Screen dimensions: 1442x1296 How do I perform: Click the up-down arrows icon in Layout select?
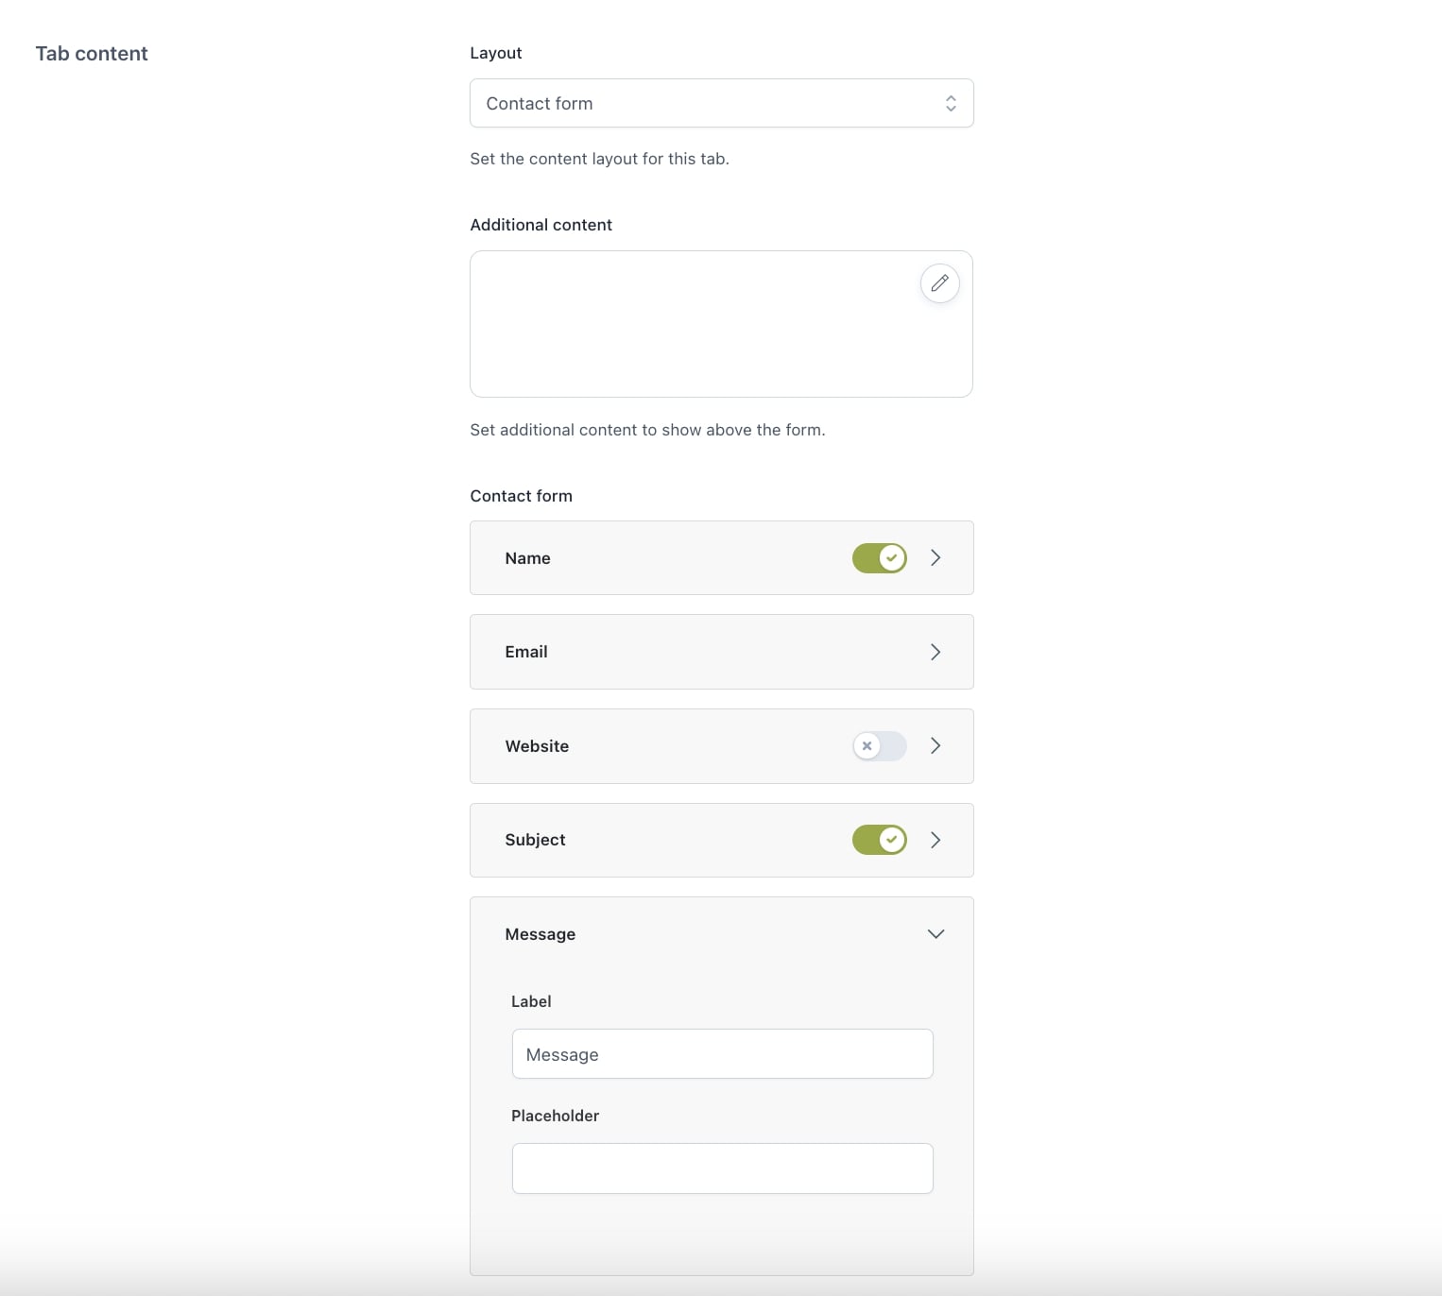(x=951, y=104)
